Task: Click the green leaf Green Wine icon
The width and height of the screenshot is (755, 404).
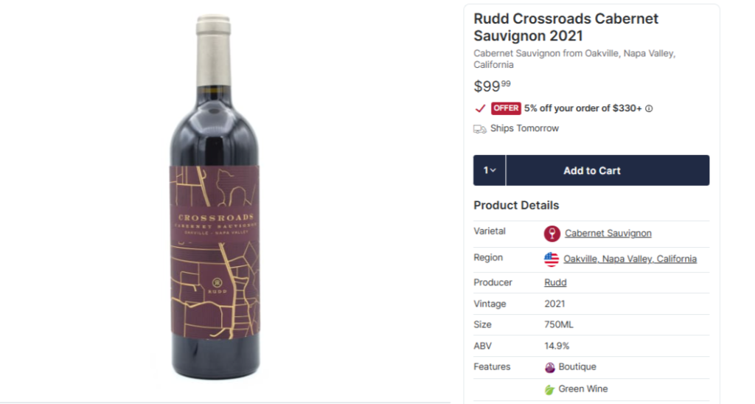Action: pos(549,389)
